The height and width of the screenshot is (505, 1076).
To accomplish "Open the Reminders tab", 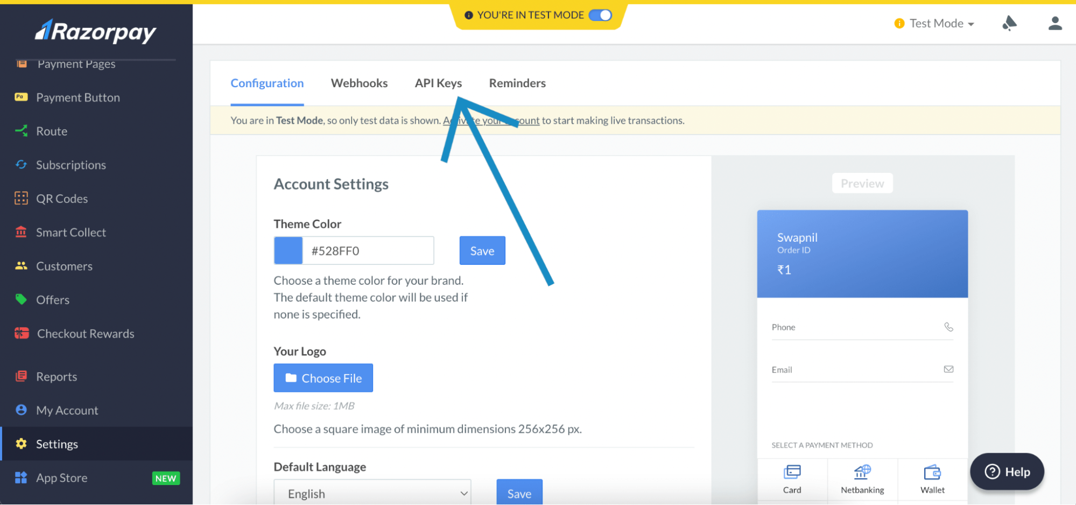I will click(x=517, y=83).
